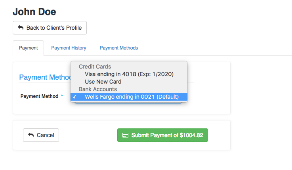Click the select box edge beneath dropdown list

[128, 103]
